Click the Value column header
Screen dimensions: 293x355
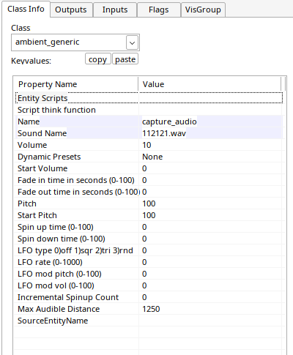209,84
